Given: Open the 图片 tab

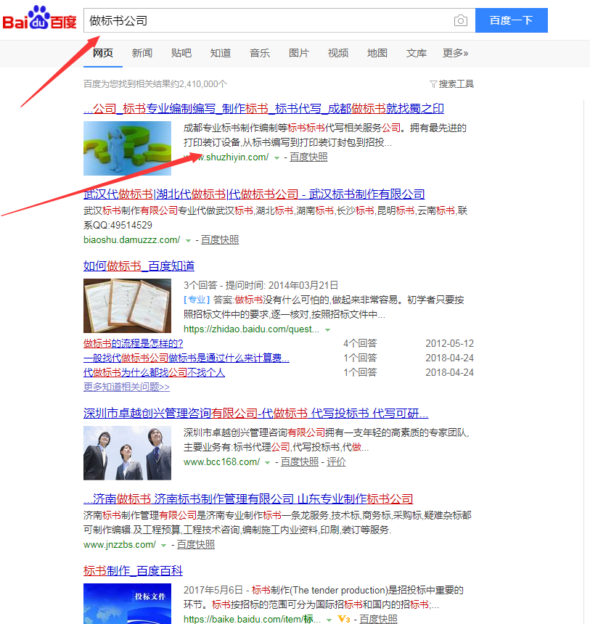Looking at the screenshot, I should (299, 53).
